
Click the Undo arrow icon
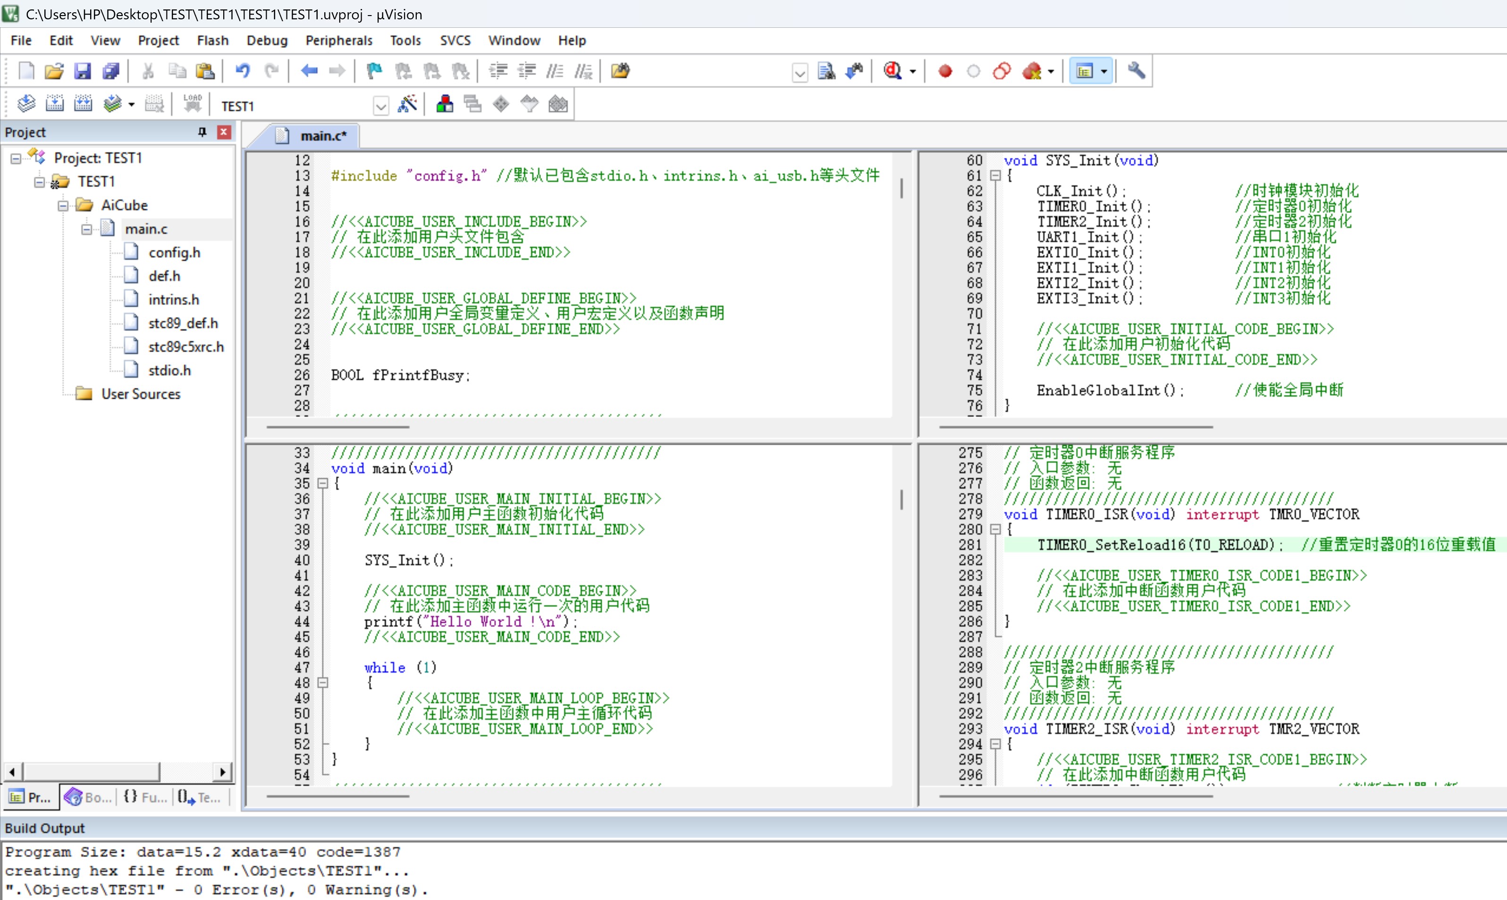(x=243, y=72)
